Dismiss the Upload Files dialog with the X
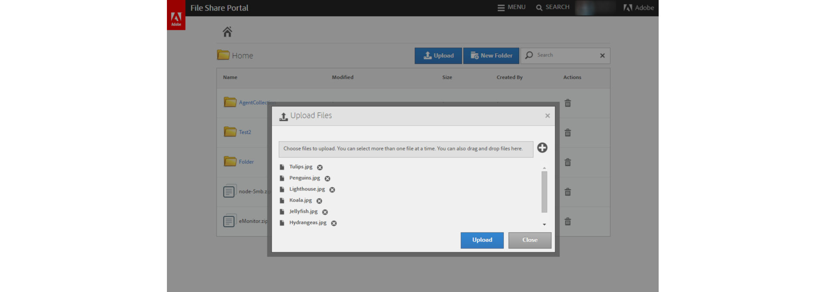826x292 pixels. (x=547, y=116)
